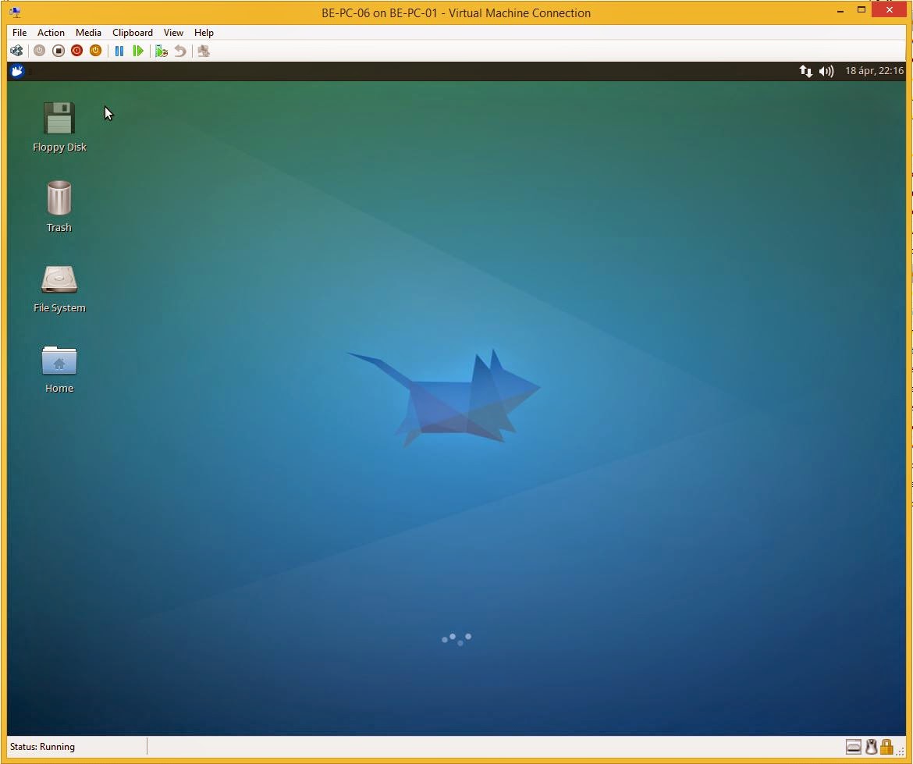Turn off the VM with stop icon
The image size is (913, 764).
coord(59,51)
